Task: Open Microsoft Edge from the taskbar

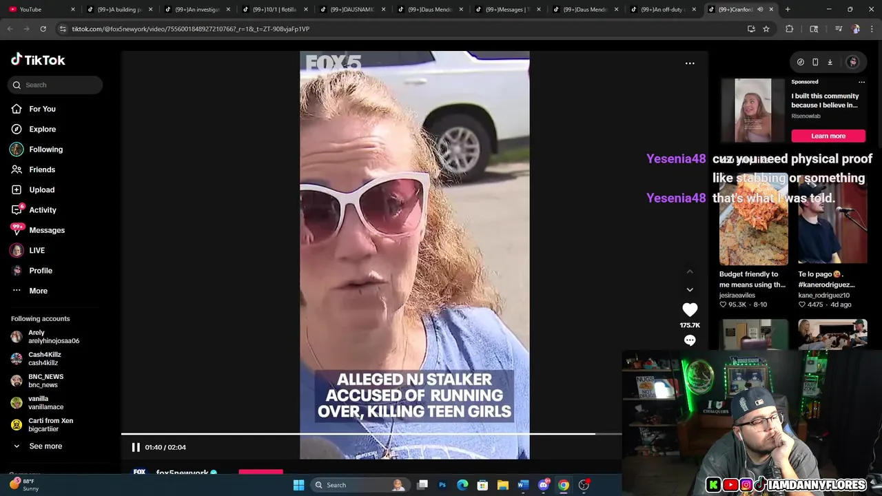Action: point(462,485)
